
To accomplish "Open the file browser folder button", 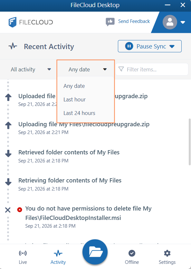I will [95, 252].
